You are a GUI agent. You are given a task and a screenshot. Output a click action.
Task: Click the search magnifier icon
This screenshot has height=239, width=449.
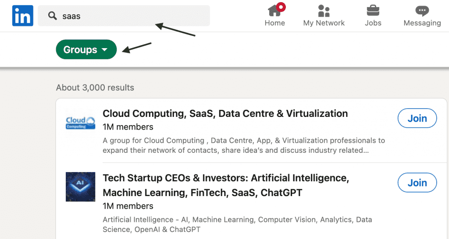click(53, 16)
